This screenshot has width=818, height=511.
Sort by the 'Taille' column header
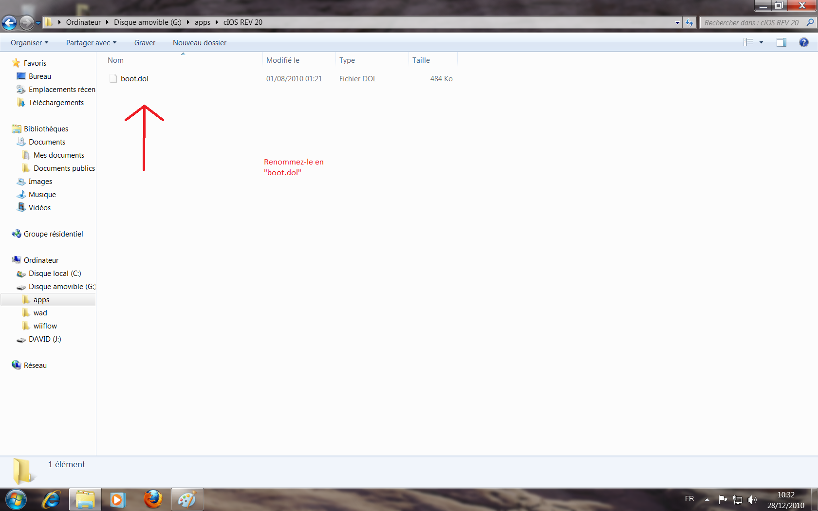point(433,60)
